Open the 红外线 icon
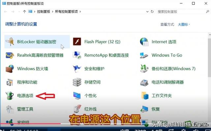The width and height of the screenshot is (211, 131). 78,109
